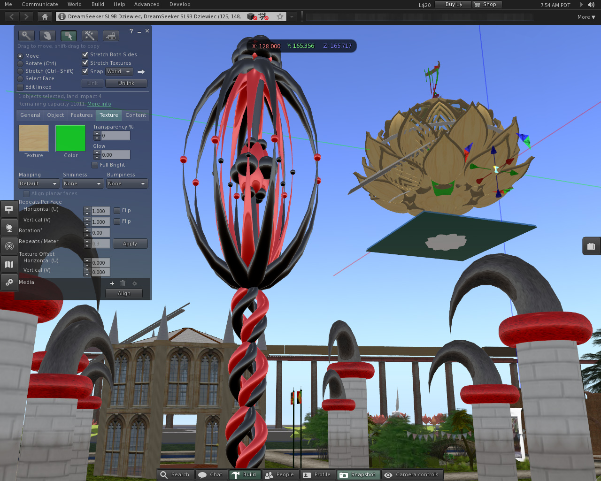Click the trash icon to delete media
Viewport: 601px width, 481px height.
point(123,283)
